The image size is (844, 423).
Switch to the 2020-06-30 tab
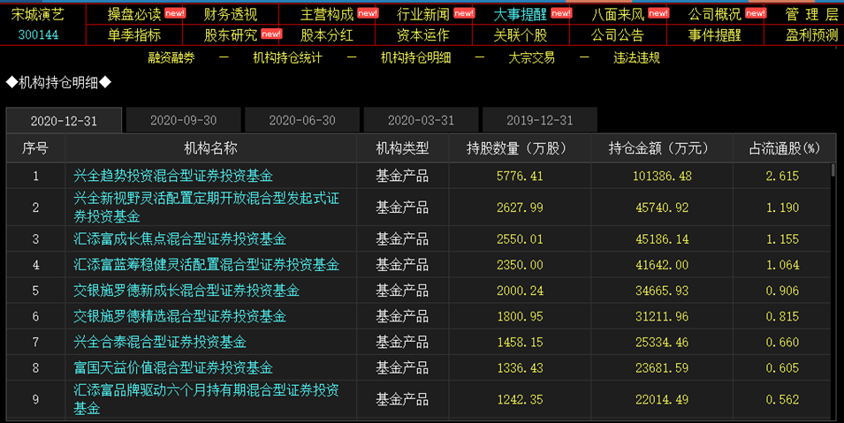point(302,120)
